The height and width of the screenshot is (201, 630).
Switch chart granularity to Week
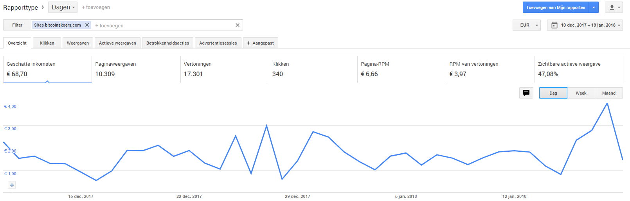point(581,93)
